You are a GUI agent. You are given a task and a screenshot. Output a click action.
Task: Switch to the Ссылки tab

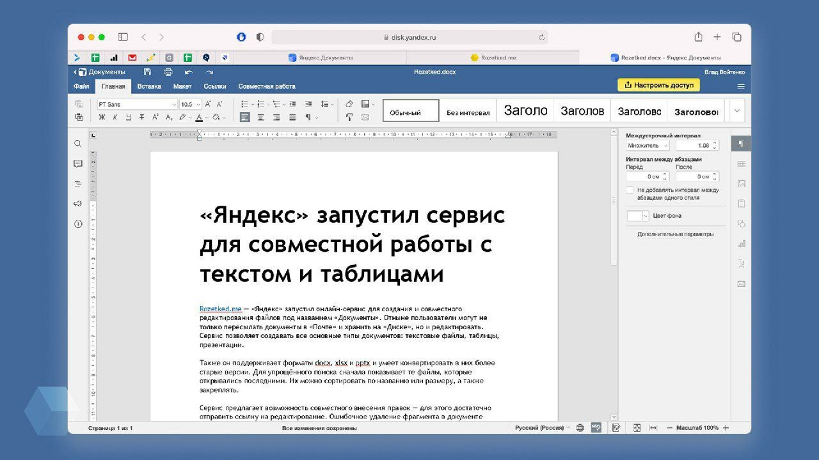(x=215, y=86)
